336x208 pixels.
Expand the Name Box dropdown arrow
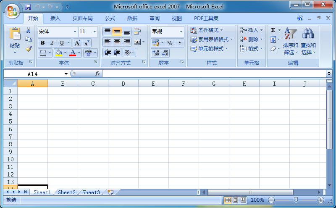(66, 74)
